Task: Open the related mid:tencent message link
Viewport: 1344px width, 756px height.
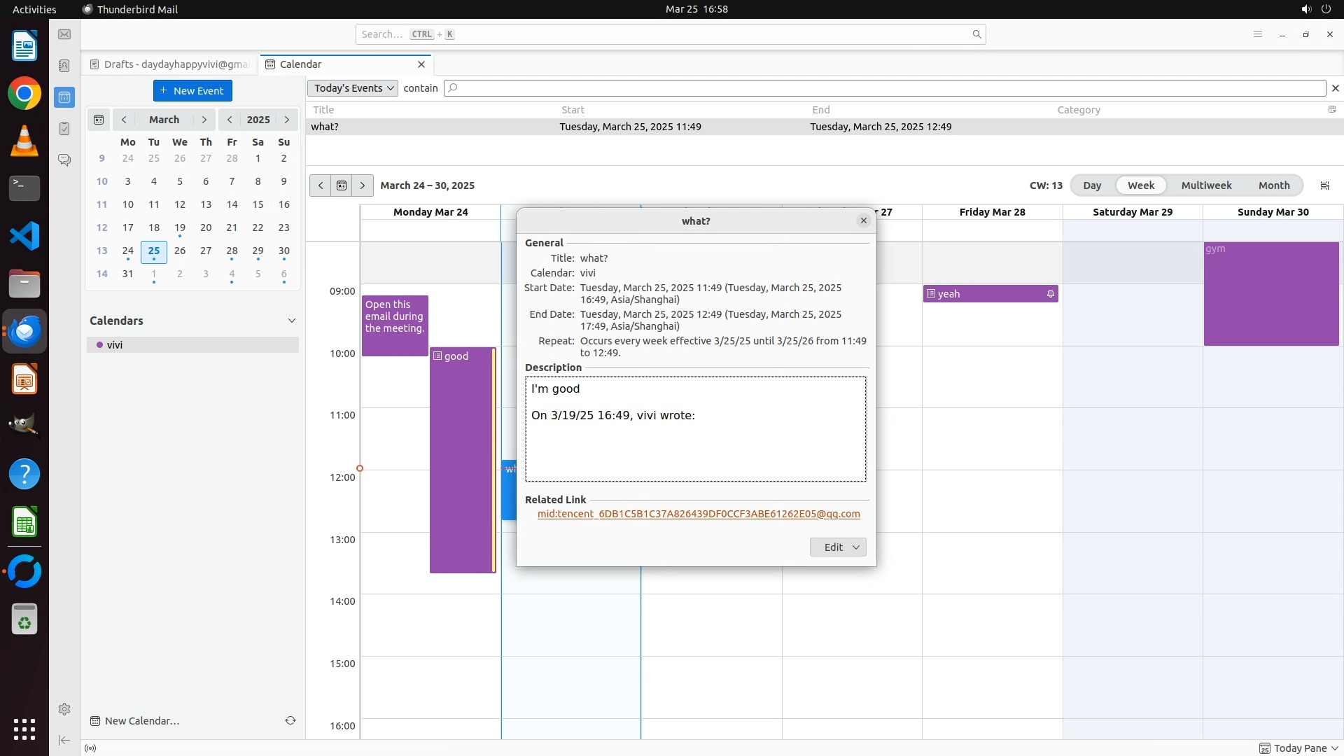Action: (698, 514)
